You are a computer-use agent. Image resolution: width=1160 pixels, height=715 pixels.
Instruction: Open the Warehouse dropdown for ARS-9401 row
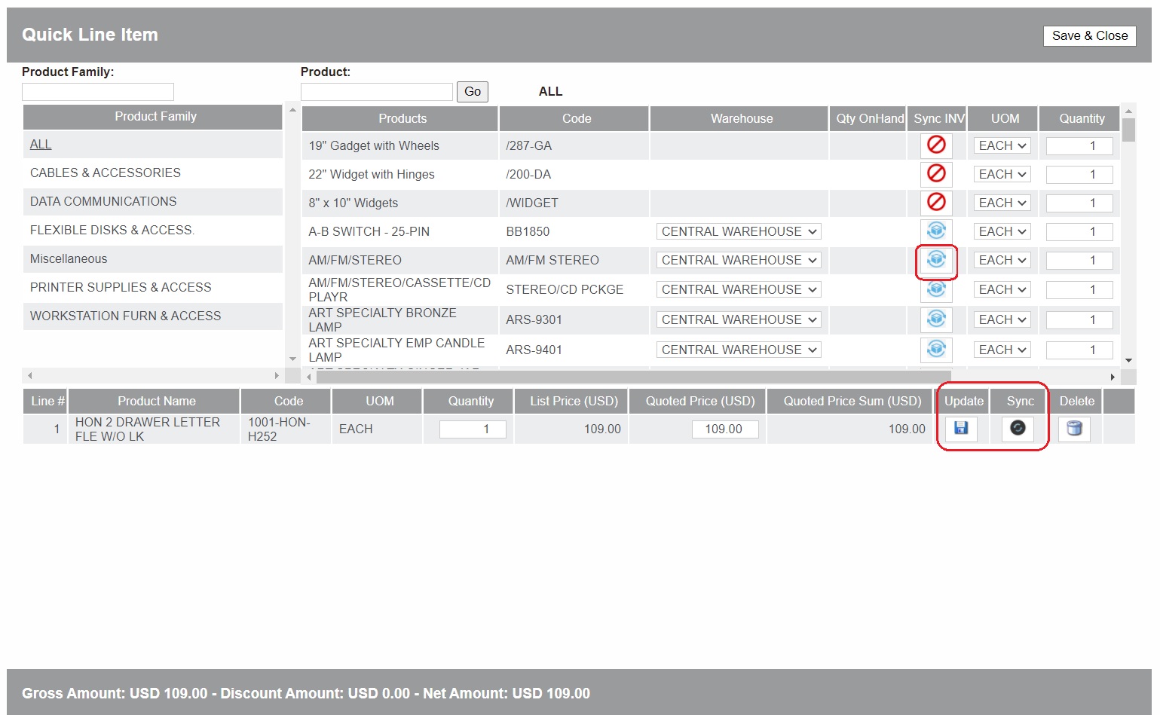click(x=738, y=349)
